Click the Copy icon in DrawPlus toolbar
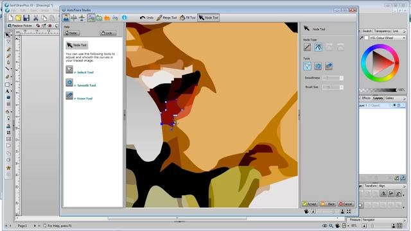Viewport: 411px width, 231px height. pos(44,18)
